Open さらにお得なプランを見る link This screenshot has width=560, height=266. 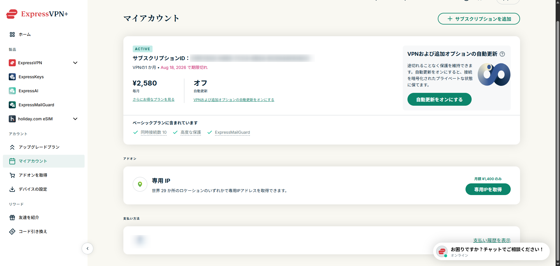click(153, 100)
